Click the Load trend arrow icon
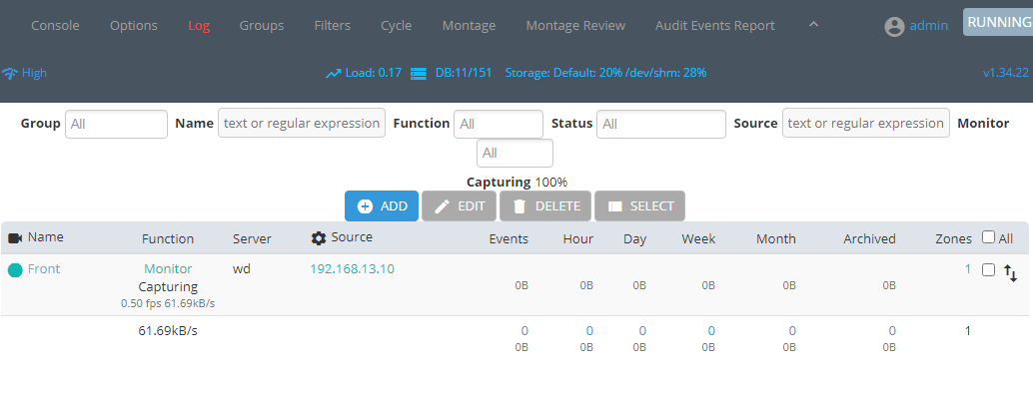 click(334, 74)
